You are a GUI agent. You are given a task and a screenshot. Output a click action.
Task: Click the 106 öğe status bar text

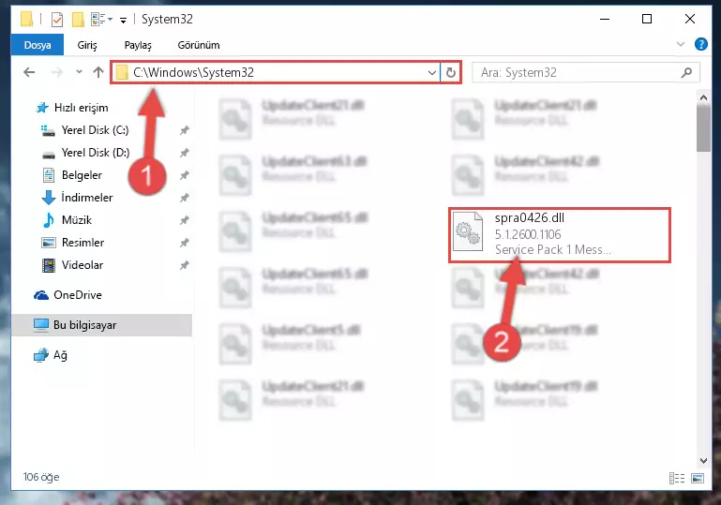click(41, 477)
